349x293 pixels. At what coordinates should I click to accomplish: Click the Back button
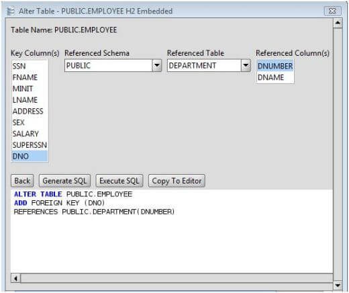click(x=22, y=181)
